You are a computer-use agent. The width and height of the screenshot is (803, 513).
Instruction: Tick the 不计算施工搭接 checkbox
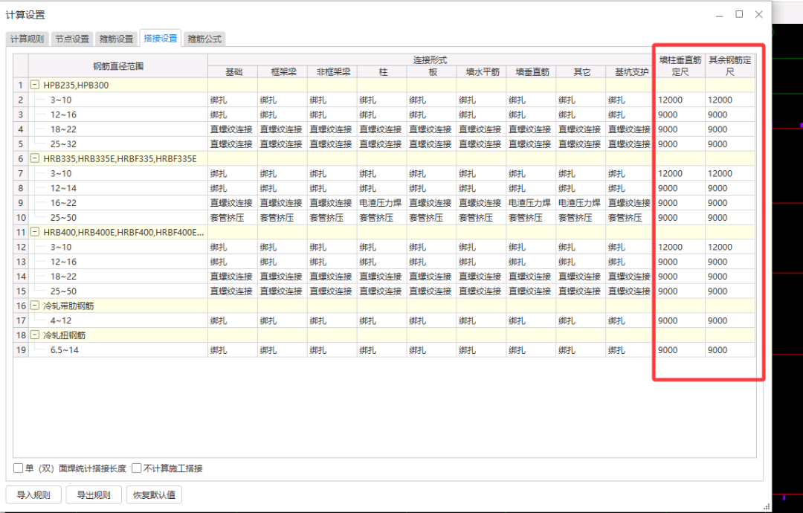click(137, 468)
